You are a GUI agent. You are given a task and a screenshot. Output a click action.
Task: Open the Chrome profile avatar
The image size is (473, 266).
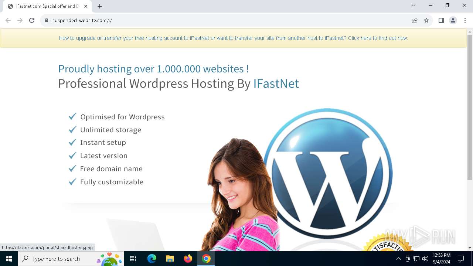click(453, 20)
